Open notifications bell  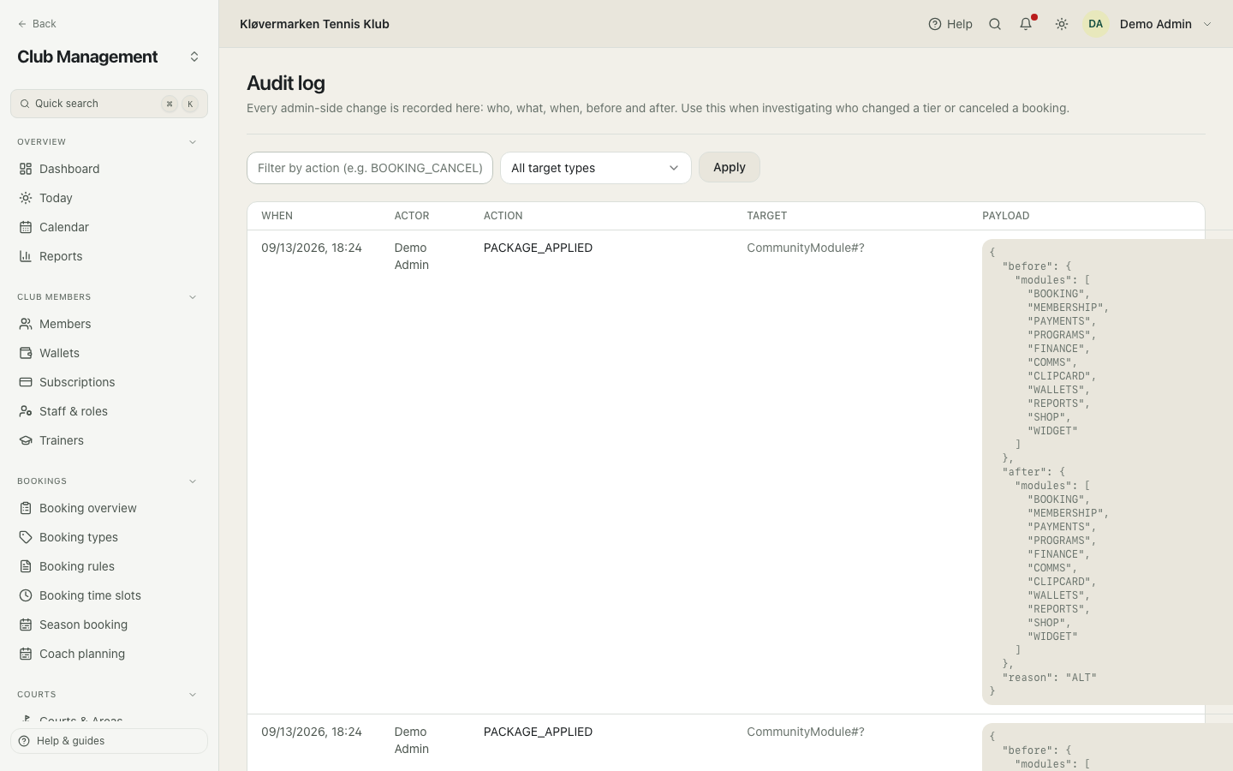(1026, 24)
